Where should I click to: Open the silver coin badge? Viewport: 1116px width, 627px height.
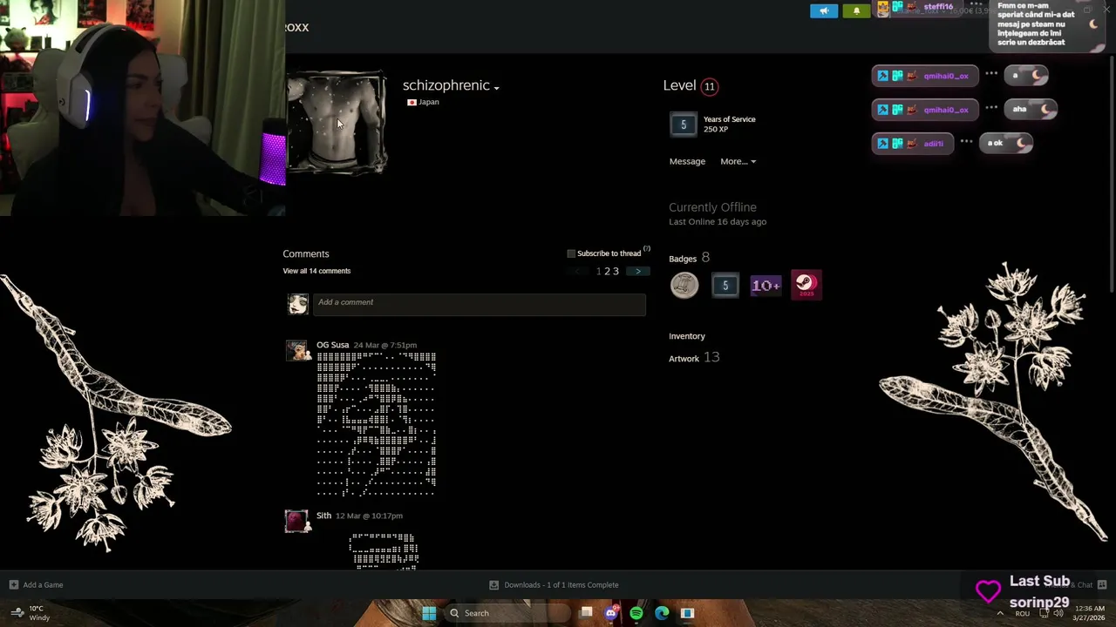(x=684, y=285)
